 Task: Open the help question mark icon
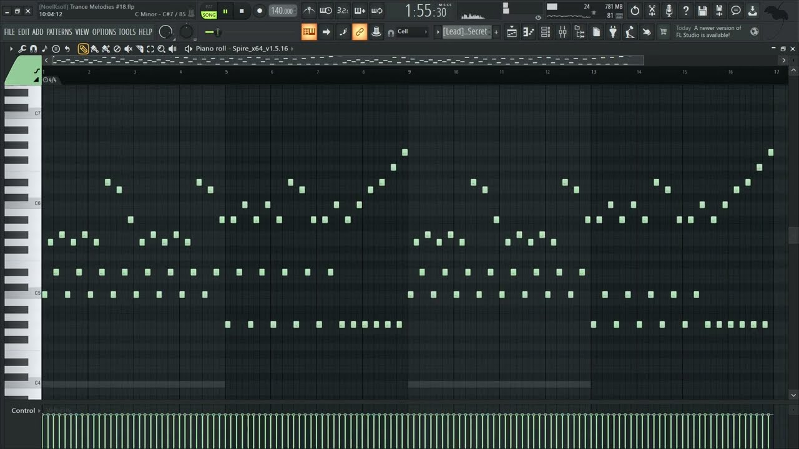(x=685, y=11)
